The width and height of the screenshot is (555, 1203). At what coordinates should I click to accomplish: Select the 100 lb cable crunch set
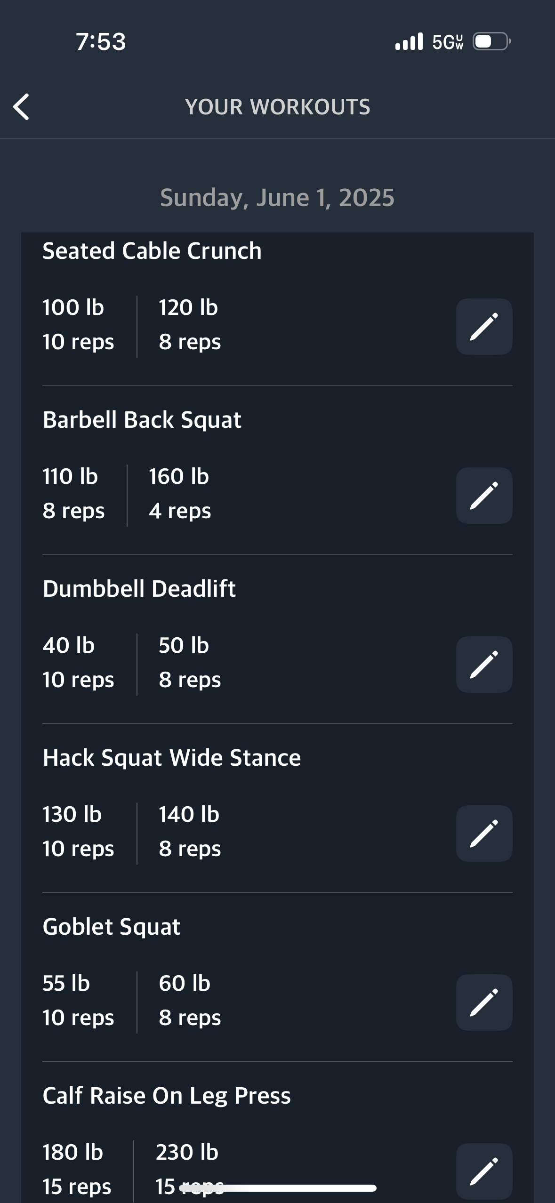coord(78,325)
